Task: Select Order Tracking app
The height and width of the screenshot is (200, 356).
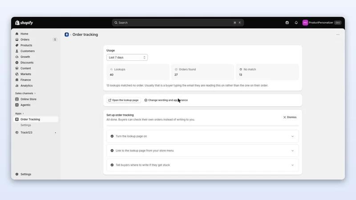Action: pos(36,119)
